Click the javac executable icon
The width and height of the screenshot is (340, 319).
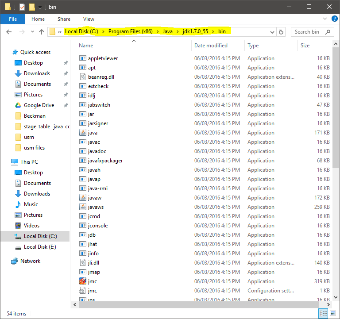(83, 142)
